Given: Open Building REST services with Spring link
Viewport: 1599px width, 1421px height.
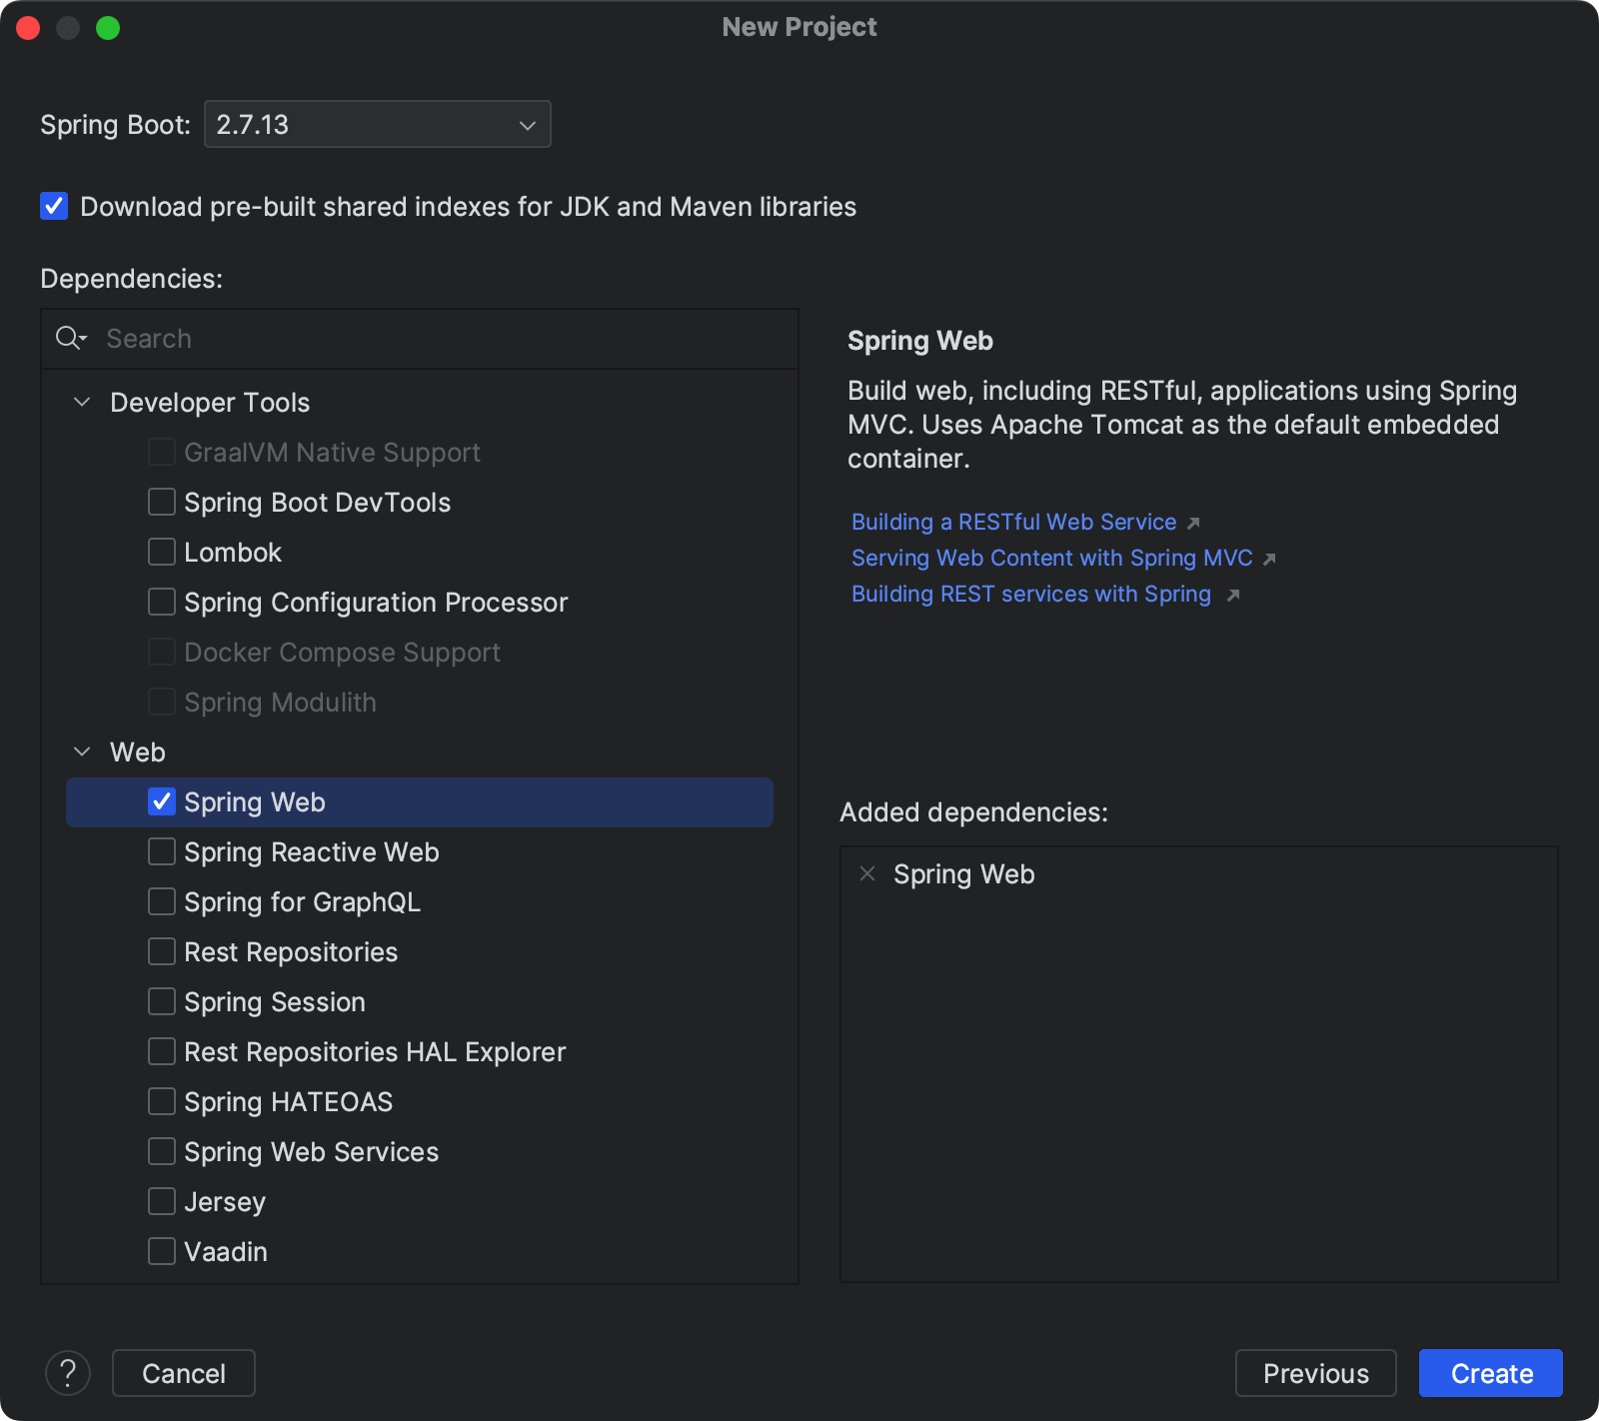Looking at the screenshot, I should (x=1031, y=594).
